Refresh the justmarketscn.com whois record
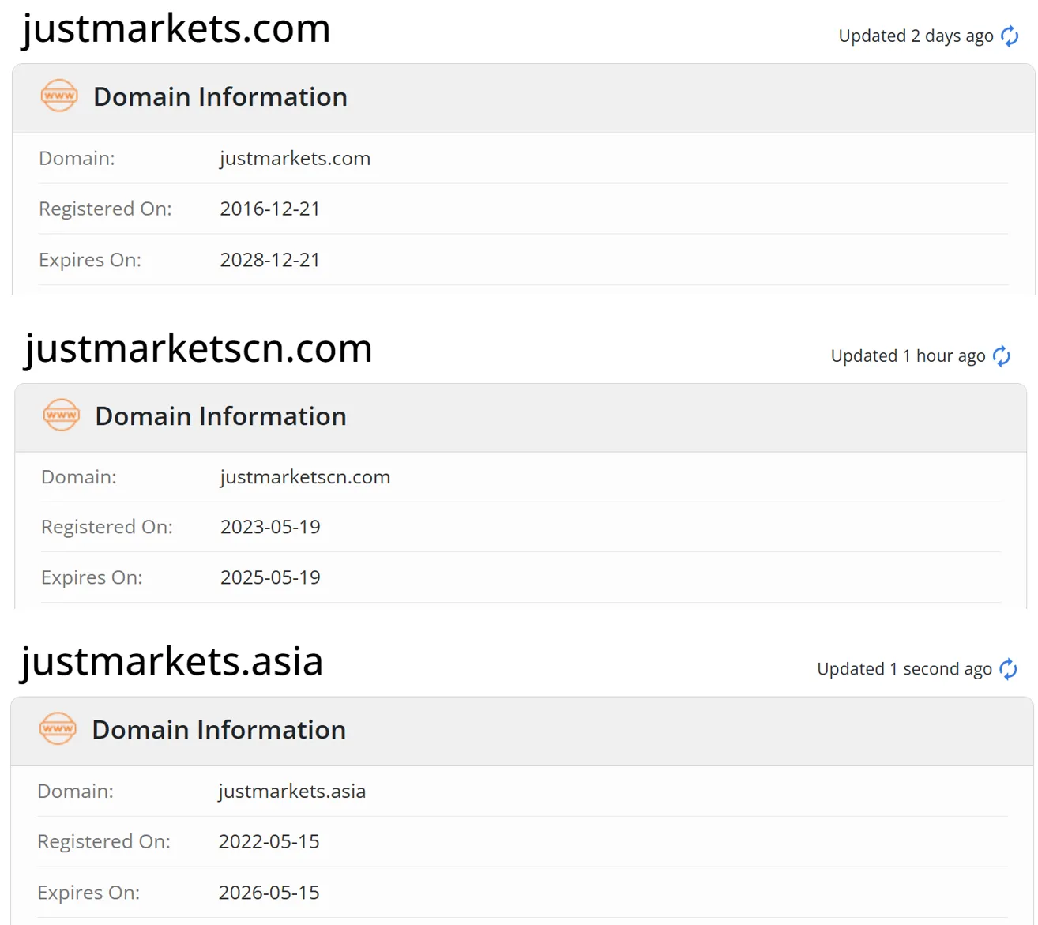Image resolution: width=1038 pixels, height=925 pixels. (x=1002, y=356)
